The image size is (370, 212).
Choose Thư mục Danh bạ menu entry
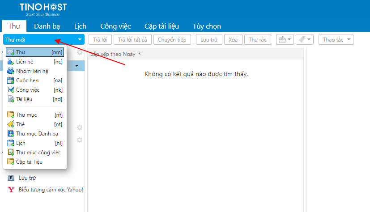35,134
